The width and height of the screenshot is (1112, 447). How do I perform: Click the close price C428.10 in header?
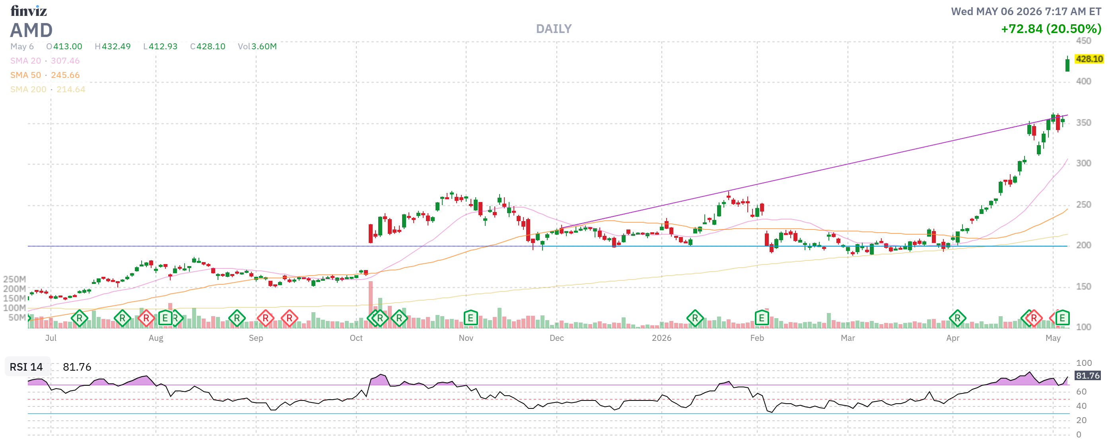(x=208, y=47)
